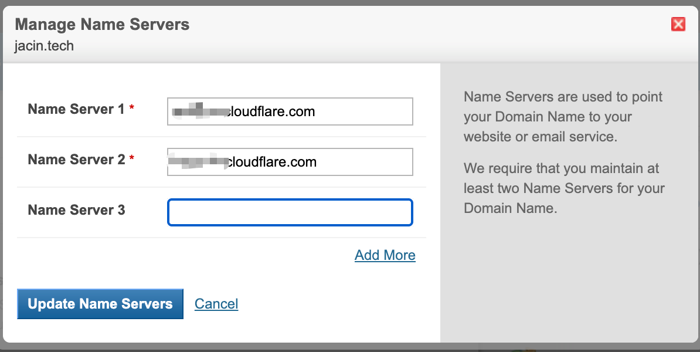Click cloudflare.com text in Name Server 1 field
The height and width of the screenshot is (352, 700).
click(271, 111)
